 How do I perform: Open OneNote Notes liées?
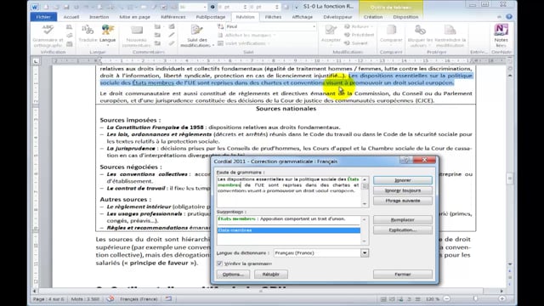(x=501, y=36)
